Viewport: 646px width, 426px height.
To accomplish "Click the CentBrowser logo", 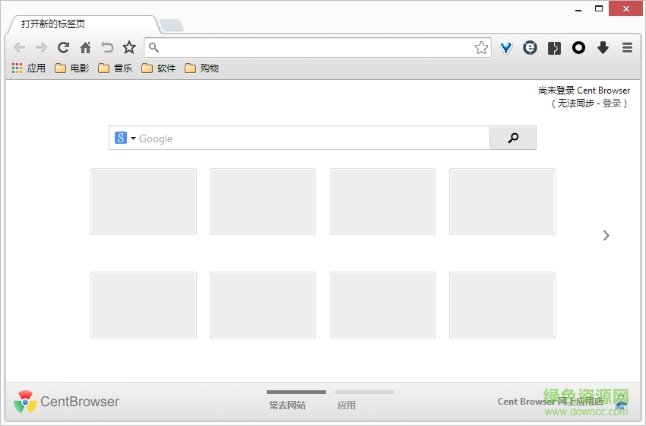I will (66, 402).
